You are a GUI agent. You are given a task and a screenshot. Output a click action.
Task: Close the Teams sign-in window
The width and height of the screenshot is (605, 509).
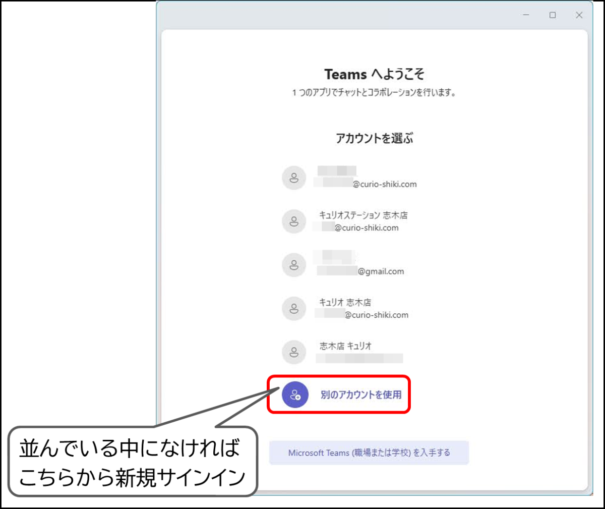[579, 15]
